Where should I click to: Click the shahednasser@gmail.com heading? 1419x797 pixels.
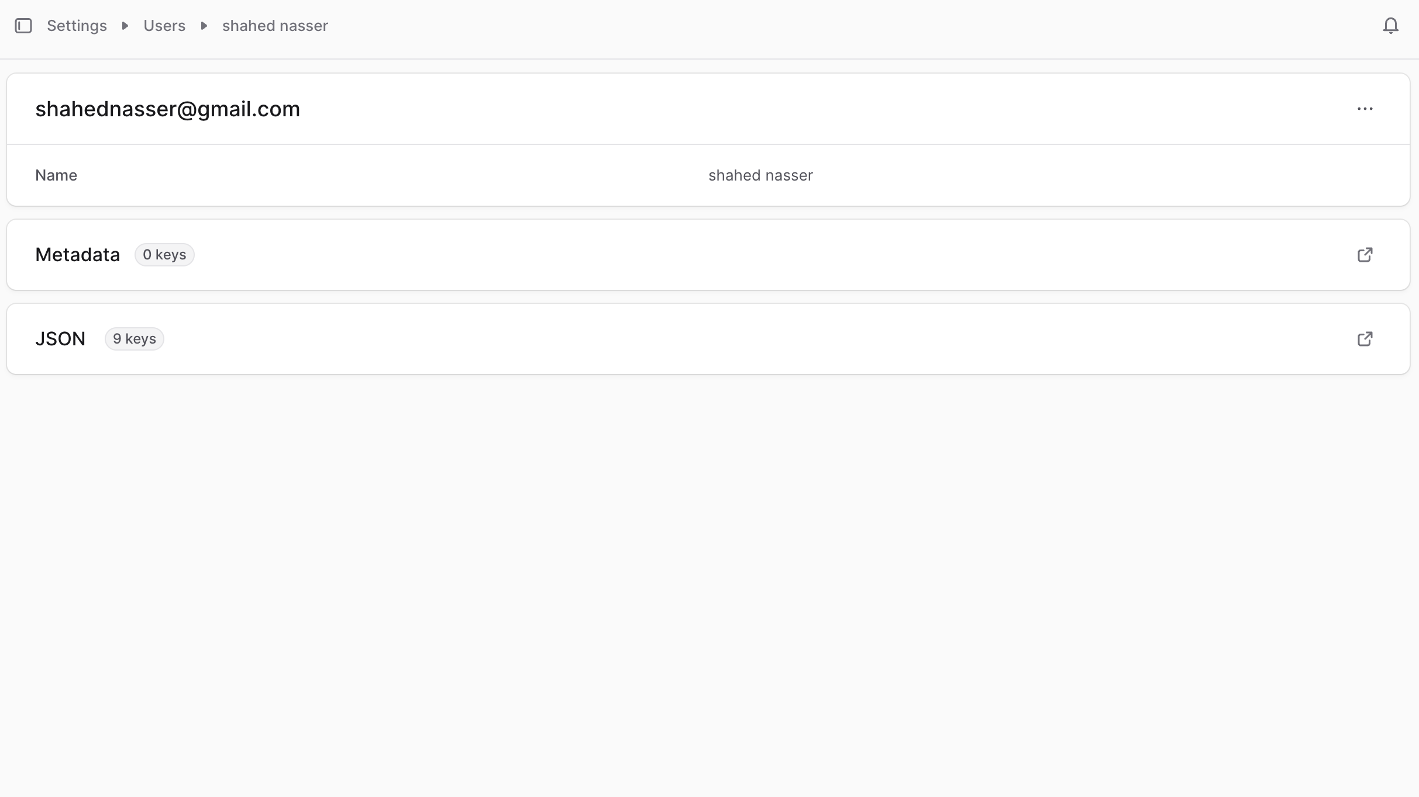(167, 109)
